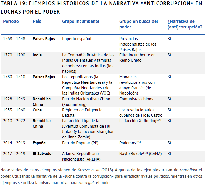Click the 'La facción Liga de la Juventud Comunista' cell
The height and width of the screenshot is (186, 206).
pos(88,129)
